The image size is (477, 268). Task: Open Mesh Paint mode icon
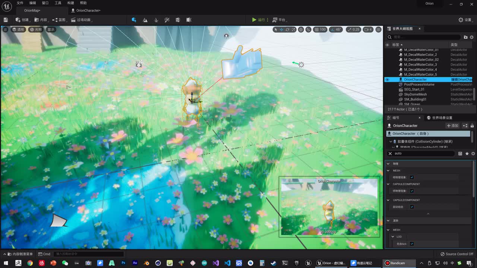coord(167,20)
